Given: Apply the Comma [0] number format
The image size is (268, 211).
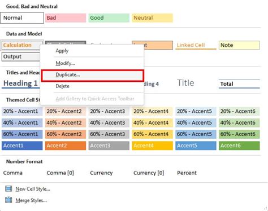Looking at the screenshot, I should (60, 173).
